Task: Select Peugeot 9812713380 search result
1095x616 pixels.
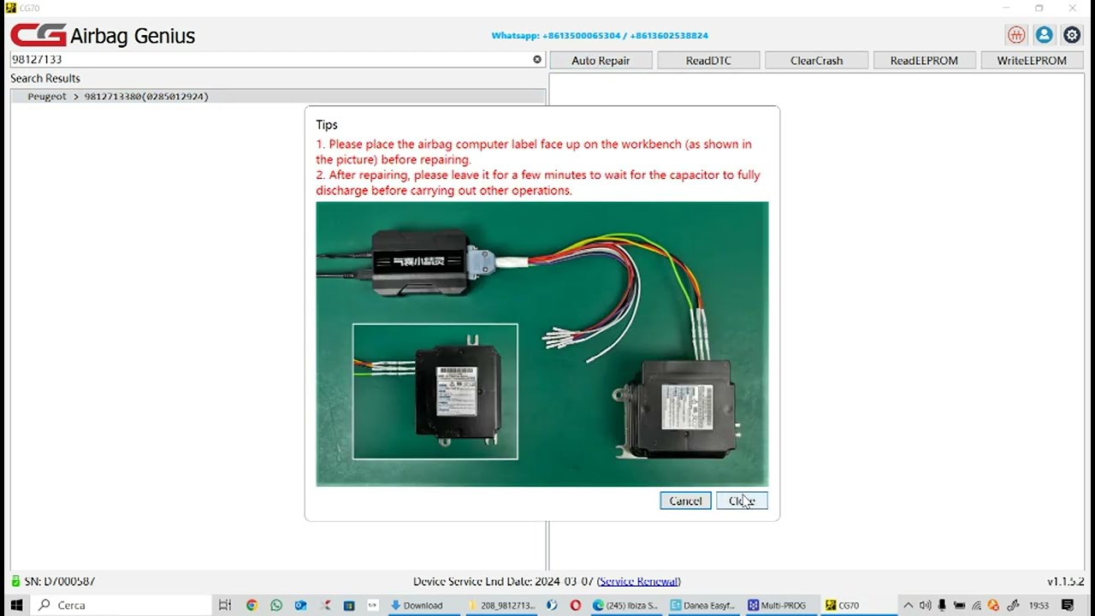Action: [278, 97]
